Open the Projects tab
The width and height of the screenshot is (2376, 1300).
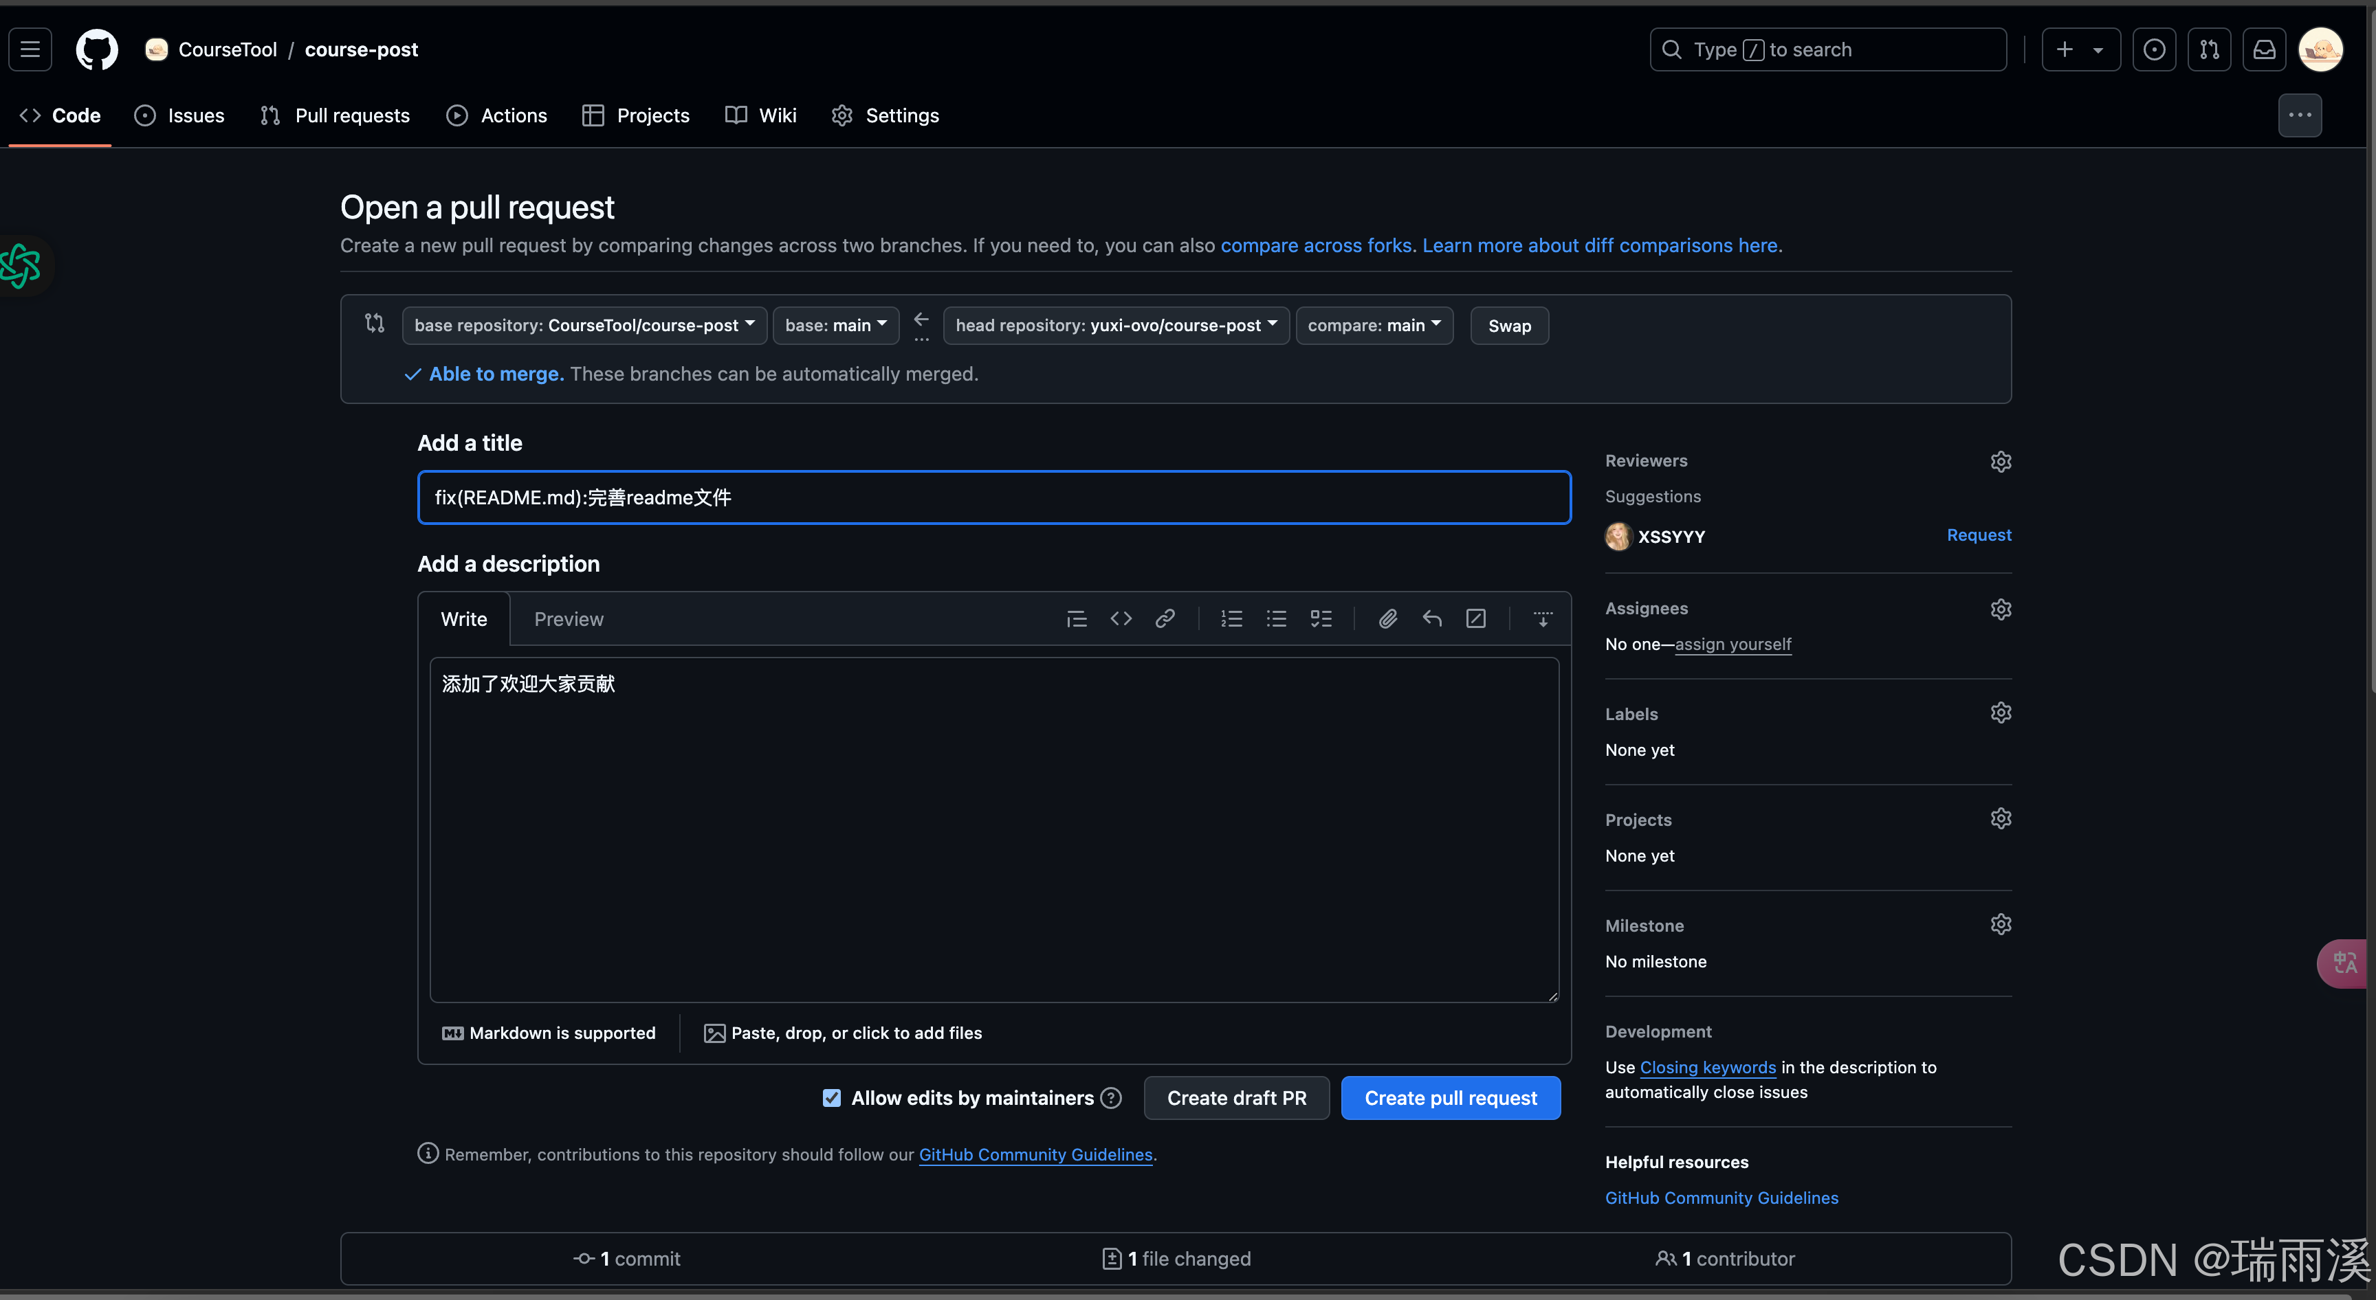click(x=635, y=115)
